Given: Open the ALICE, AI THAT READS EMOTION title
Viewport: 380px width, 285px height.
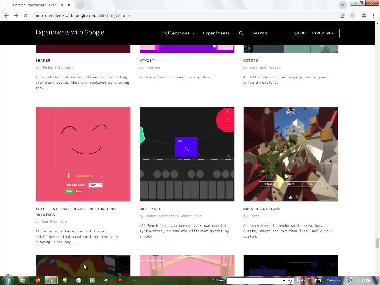Looking at the screenshot, I should point(76,212).
